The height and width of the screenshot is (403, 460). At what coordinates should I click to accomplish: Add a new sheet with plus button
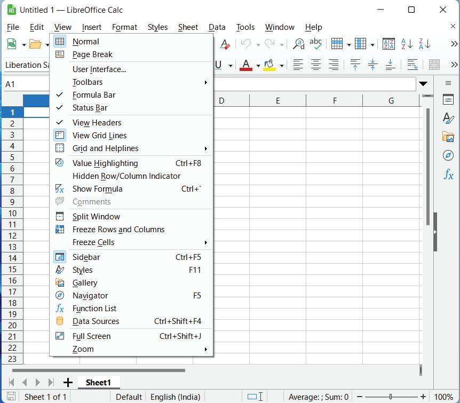coord(68,382)
